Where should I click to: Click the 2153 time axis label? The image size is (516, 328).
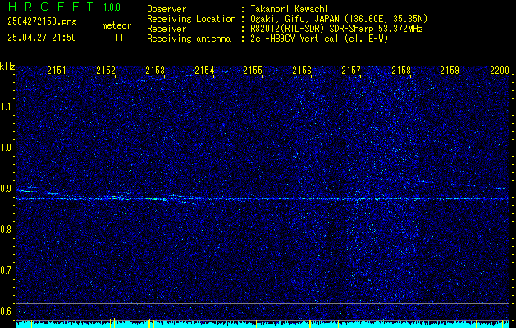[155, 70]
